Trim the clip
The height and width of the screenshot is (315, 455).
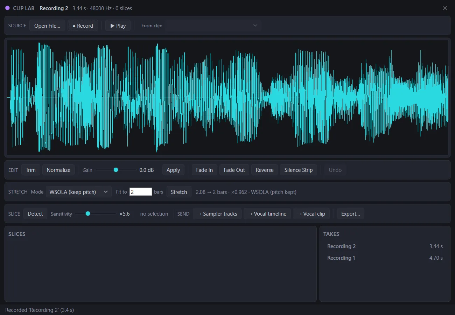tap(31, 170)
